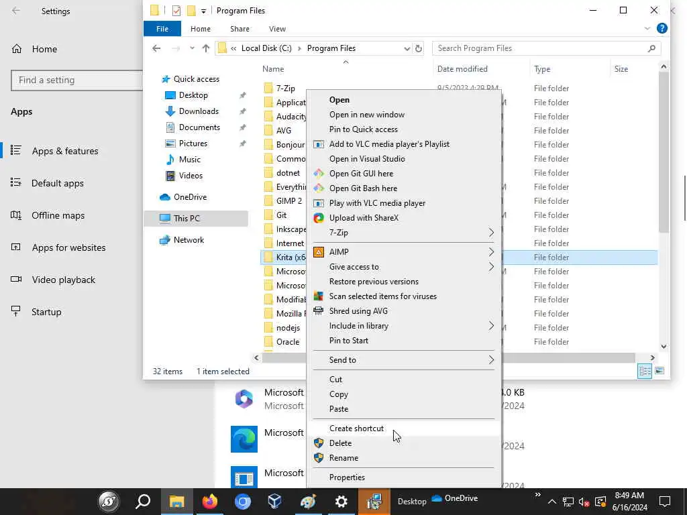Click the VLC icon beside Play with VLC
Viewport: 687px width, 515px height.
tap(319, 203)
